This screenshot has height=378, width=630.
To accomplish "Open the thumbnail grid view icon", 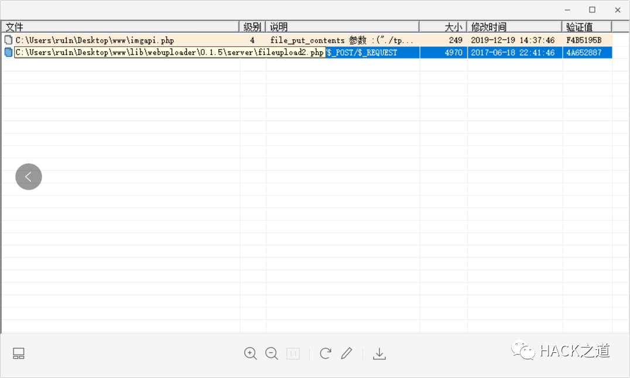I will 18,353.
